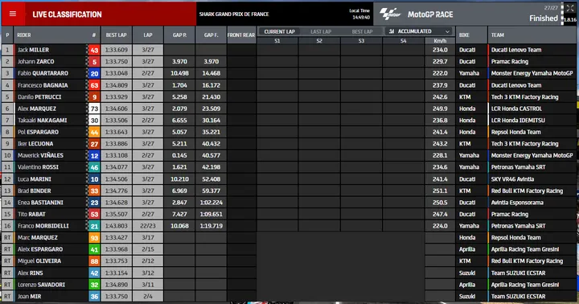579x304 pixels.
Task: Open the hamburger menu
Action: coord(13,14)
